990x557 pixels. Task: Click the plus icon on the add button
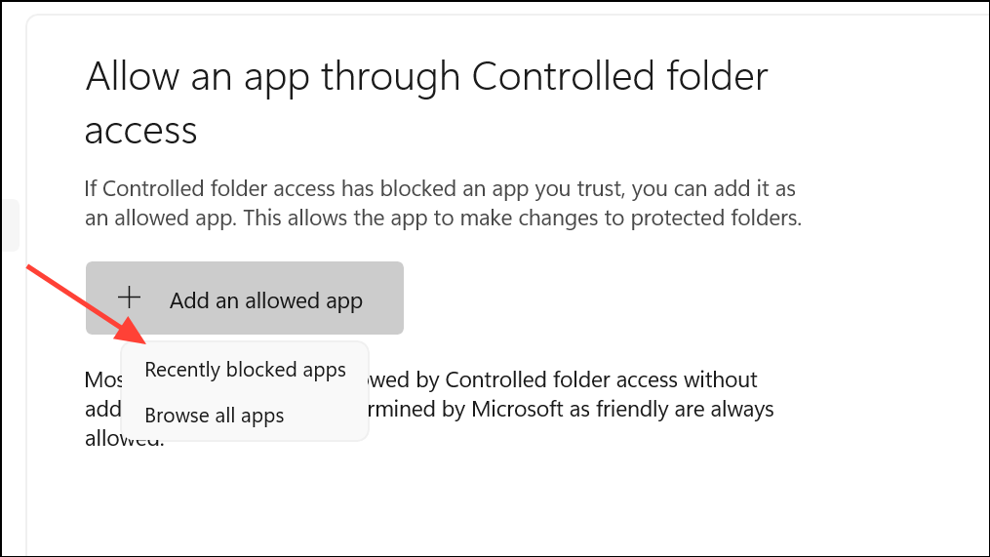pyautogui.click(x=130, y=298)
